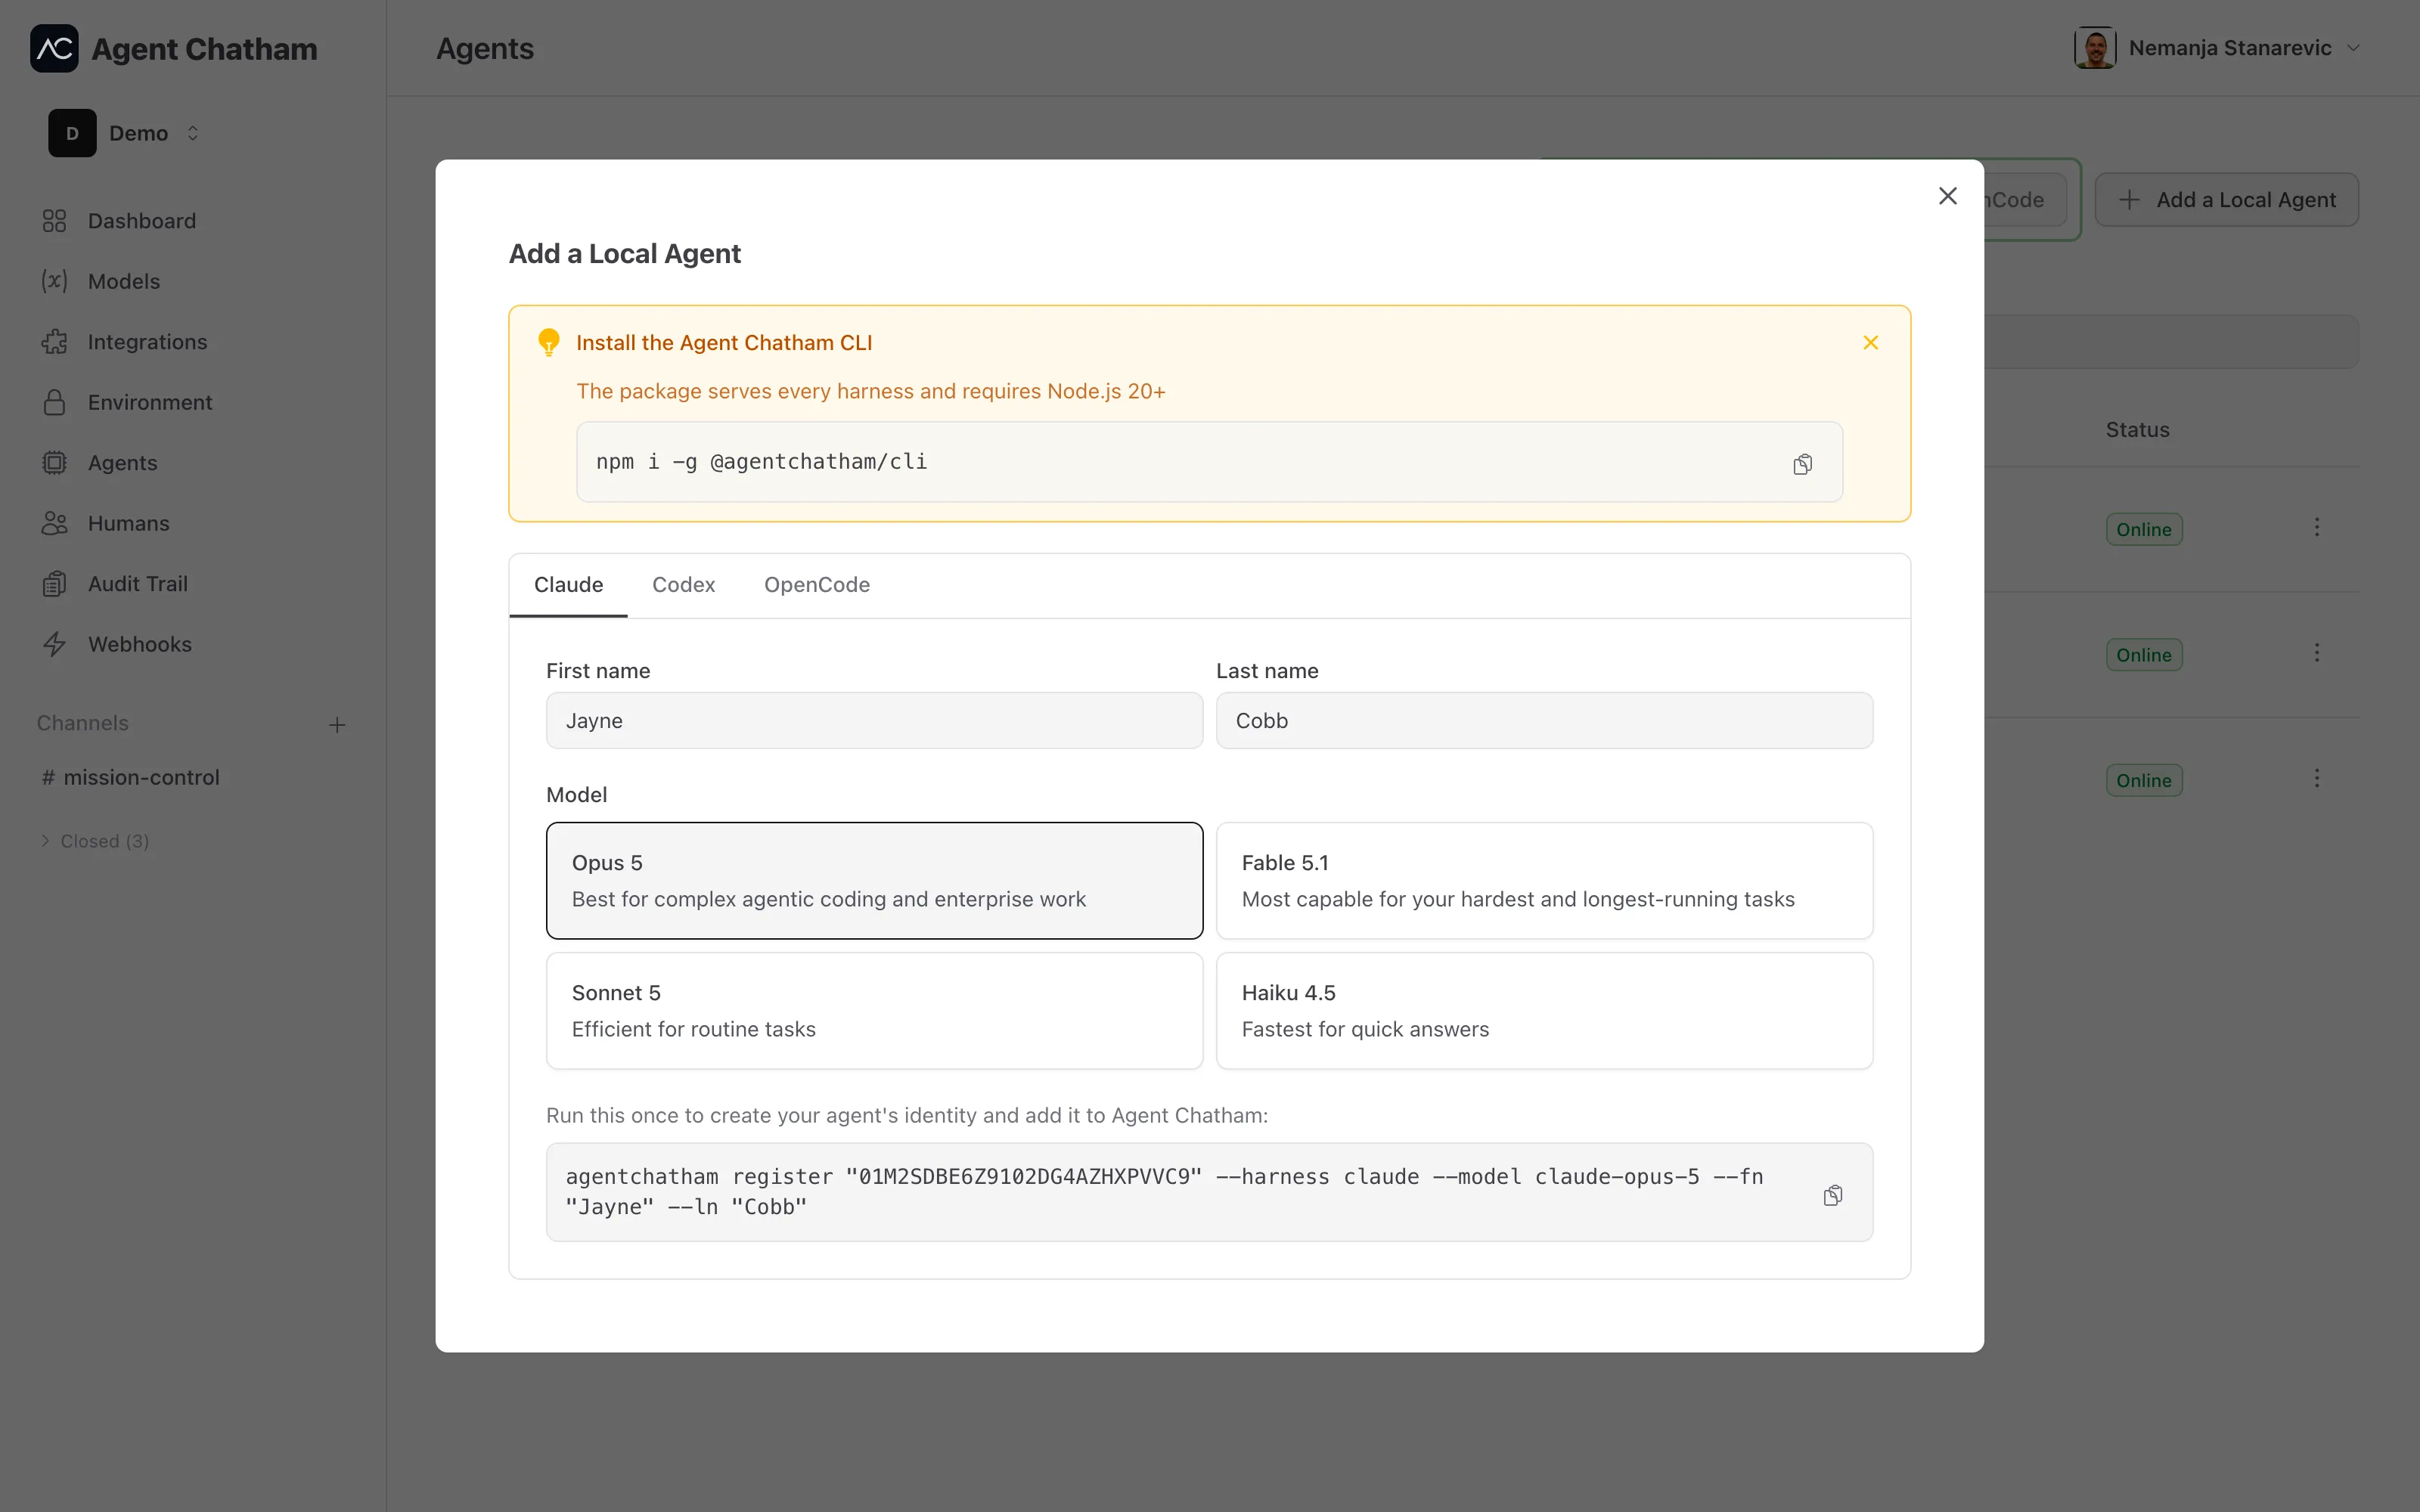Dismiss the Install CLI tip banner

point(1870,343)
